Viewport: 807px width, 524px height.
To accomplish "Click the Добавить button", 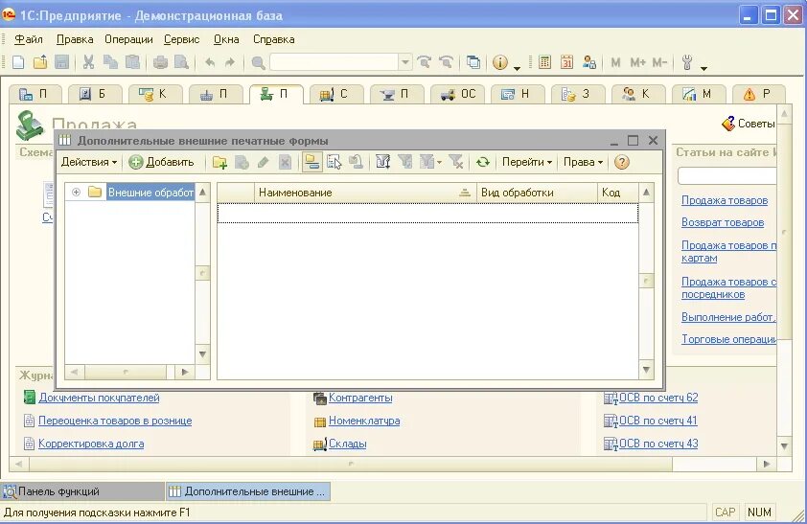I will tap(161, 162).
